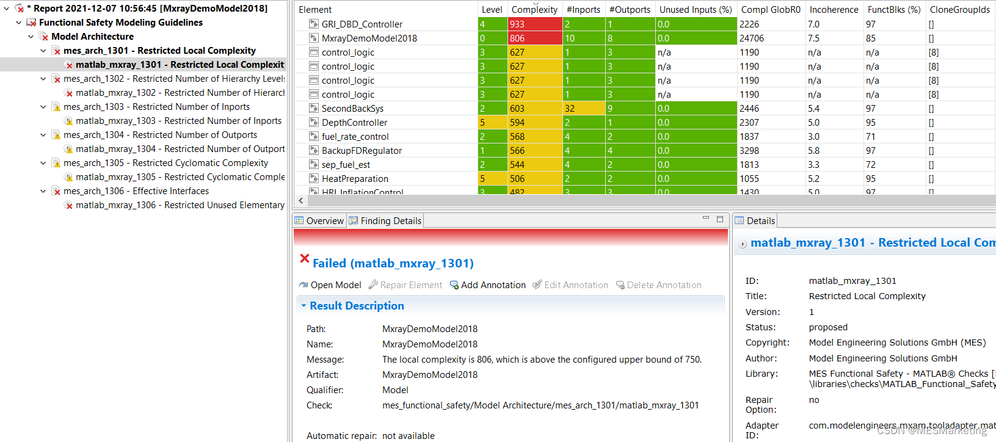Click Delete Annotation link

[x=664, y=285]
